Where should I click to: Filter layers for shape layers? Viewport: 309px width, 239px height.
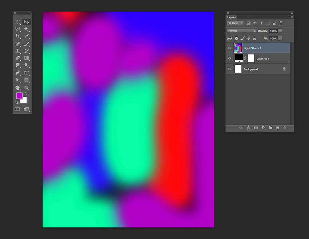click(268, 23)
